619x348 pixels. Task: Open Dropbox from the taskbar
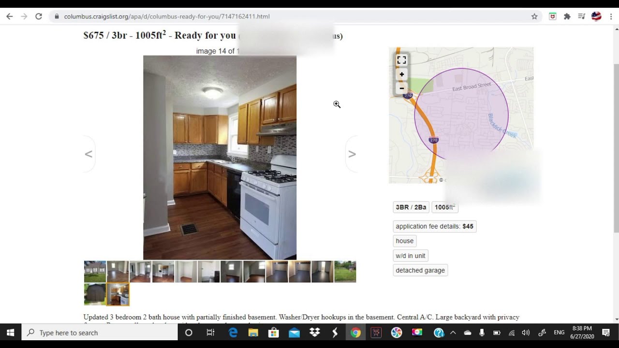[315, 333]
